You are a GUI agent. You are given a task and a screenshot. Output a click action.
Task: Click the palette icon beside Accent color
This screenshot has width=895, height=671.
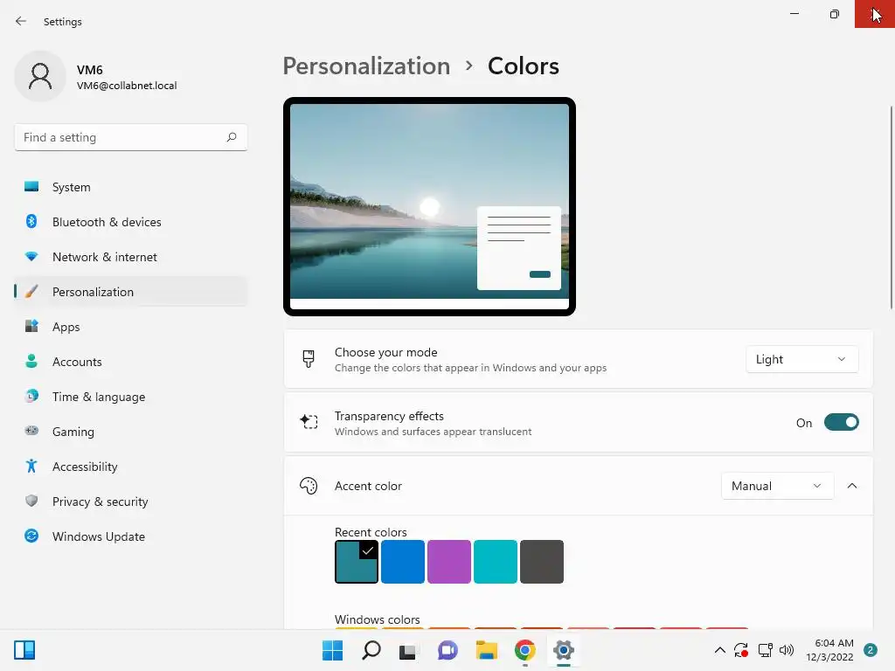(x=309, y=486)
